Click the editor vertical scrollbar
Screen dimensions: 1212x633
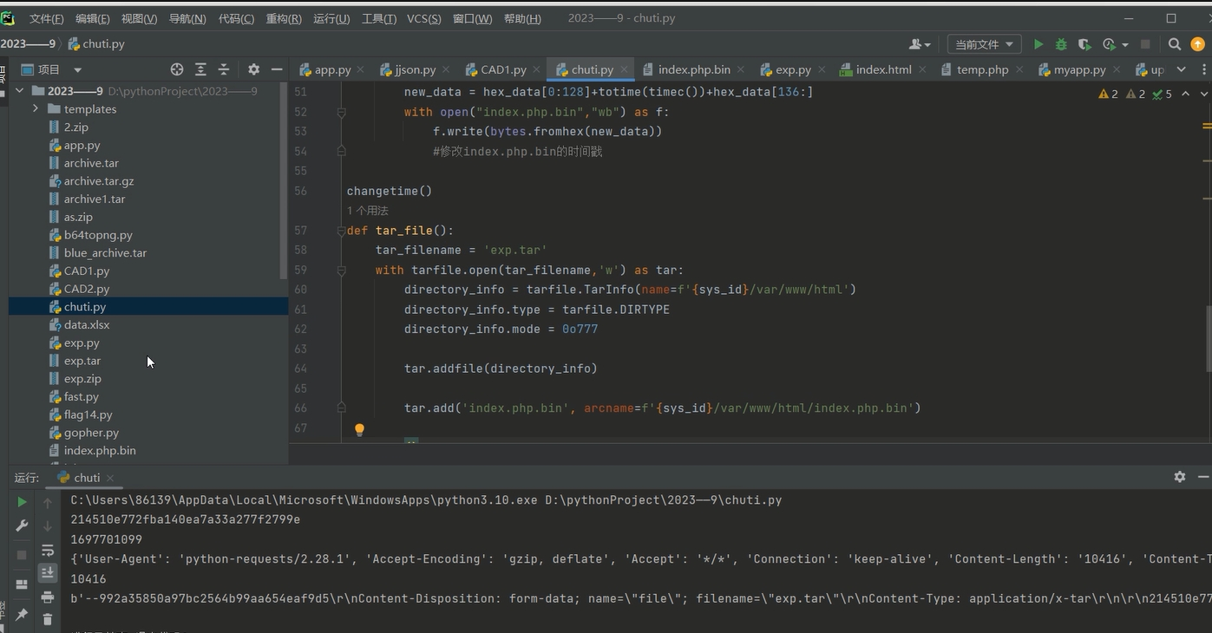[x=1209, y=339]
